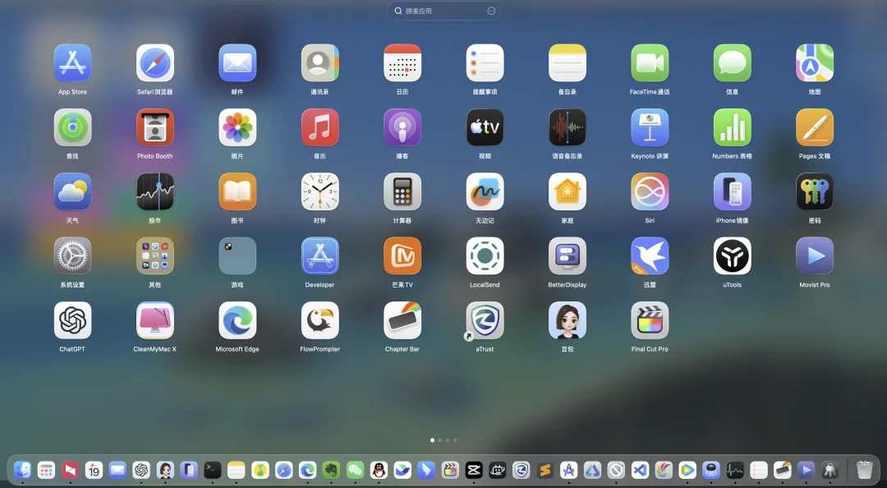Open the 豆包 app in grid
This screenshot has height=488, width=887.
click(x=568, y=320)
